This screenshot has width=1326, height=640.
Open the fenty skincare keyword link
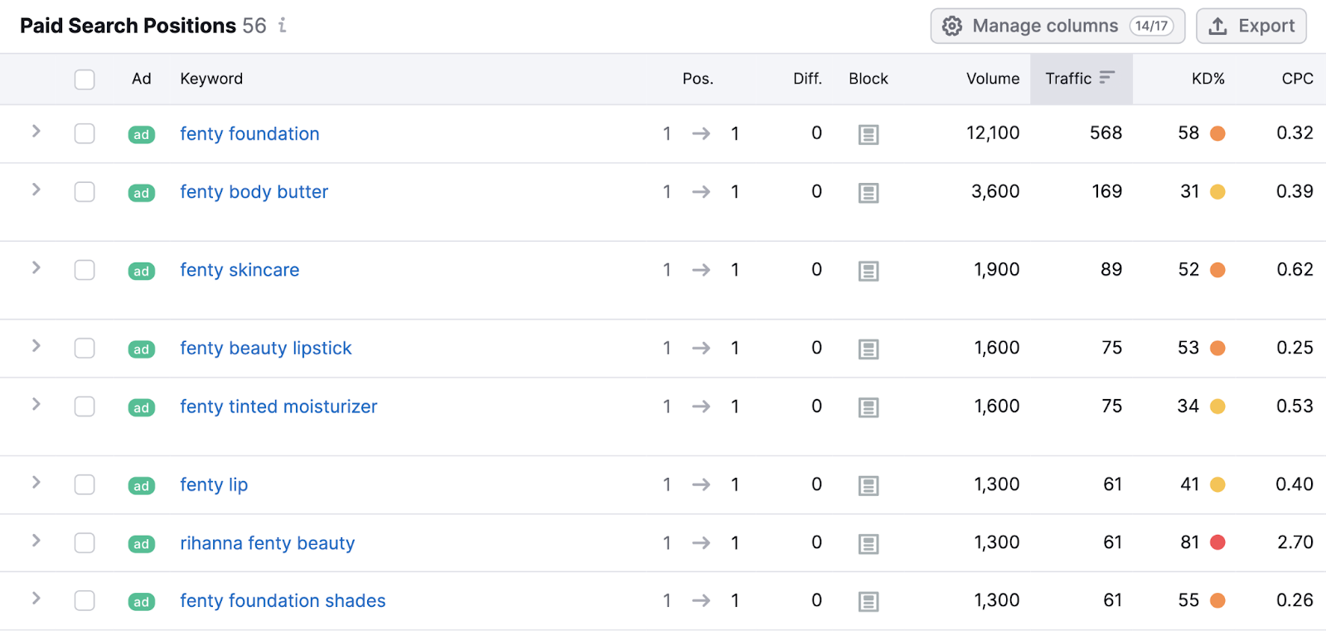(x=239, y=270)
